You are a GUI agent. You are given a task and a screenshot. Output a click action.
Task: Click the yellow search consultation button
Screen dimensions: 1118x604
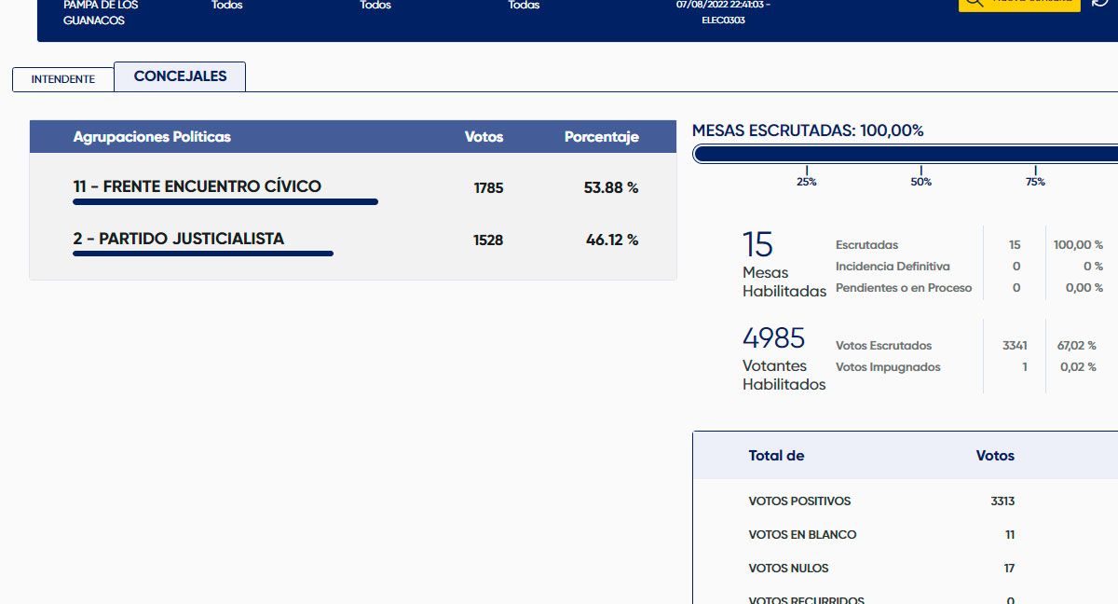[1019, 4]
